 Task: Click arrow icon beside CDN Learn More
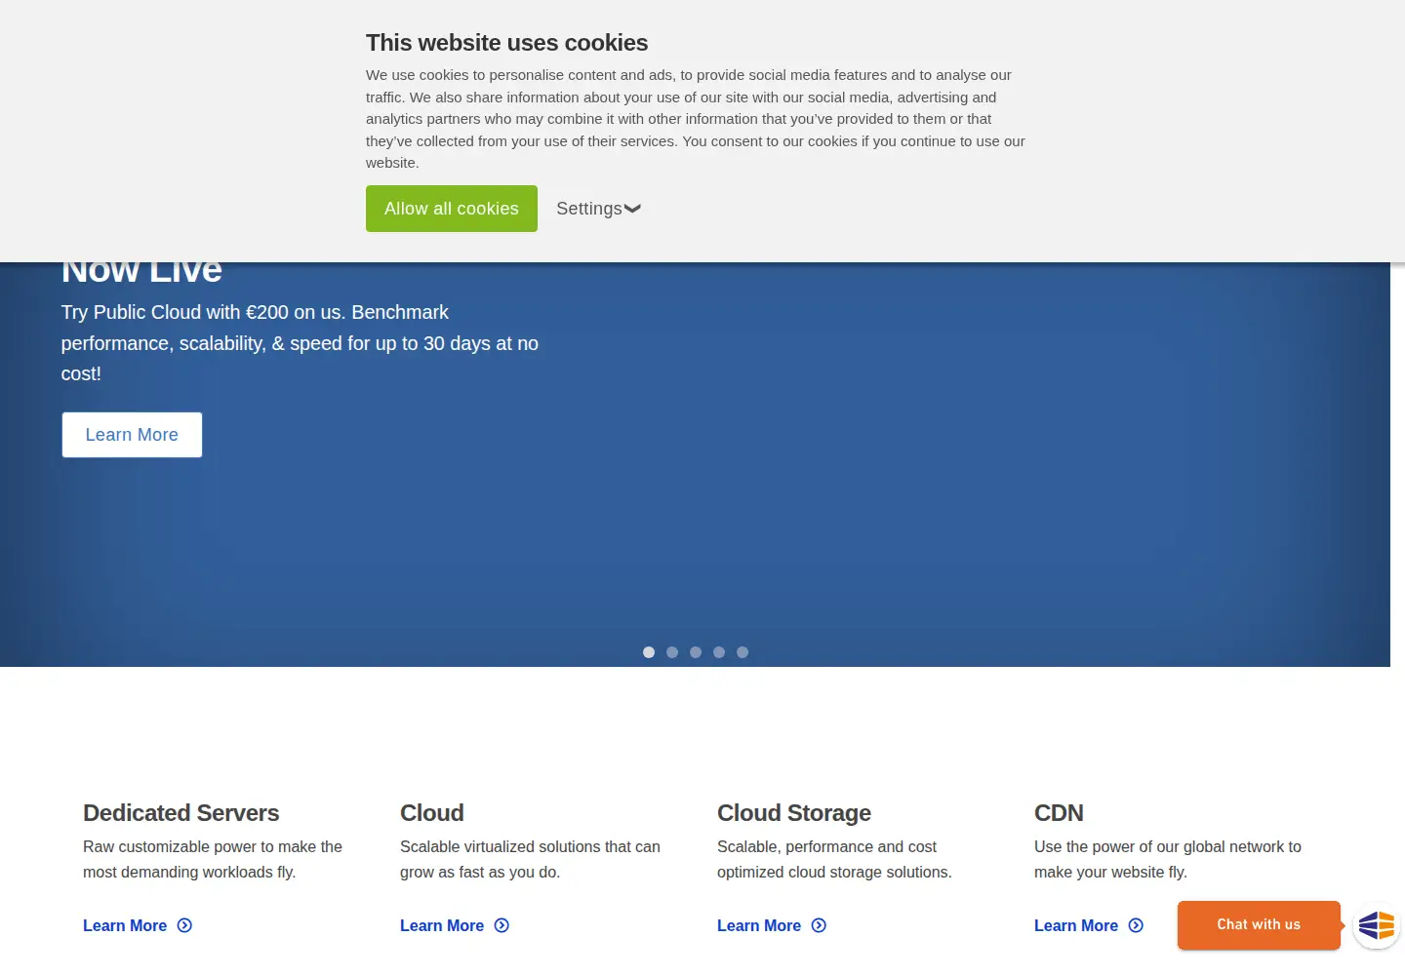coord(1136,925)
